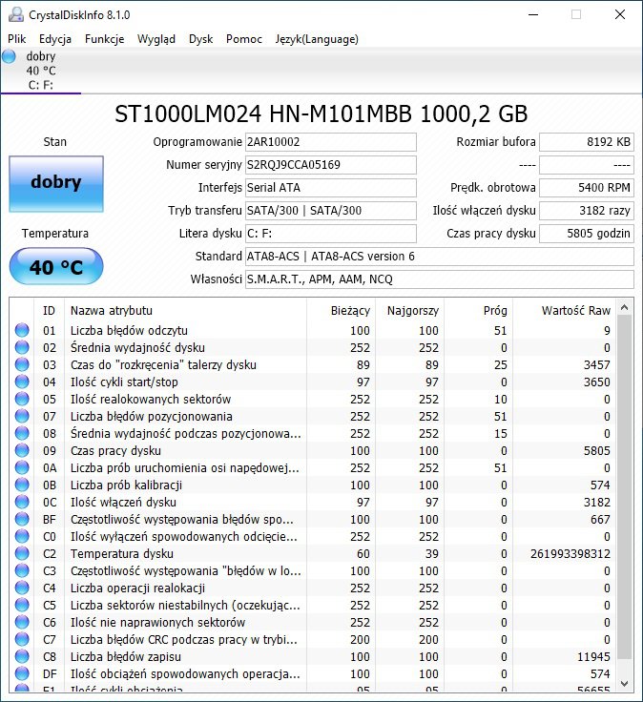The height and width of the screenshot is (702, 643).
Task: Click status orb for attribute C0 row
Action: click(x=22, y=536)
